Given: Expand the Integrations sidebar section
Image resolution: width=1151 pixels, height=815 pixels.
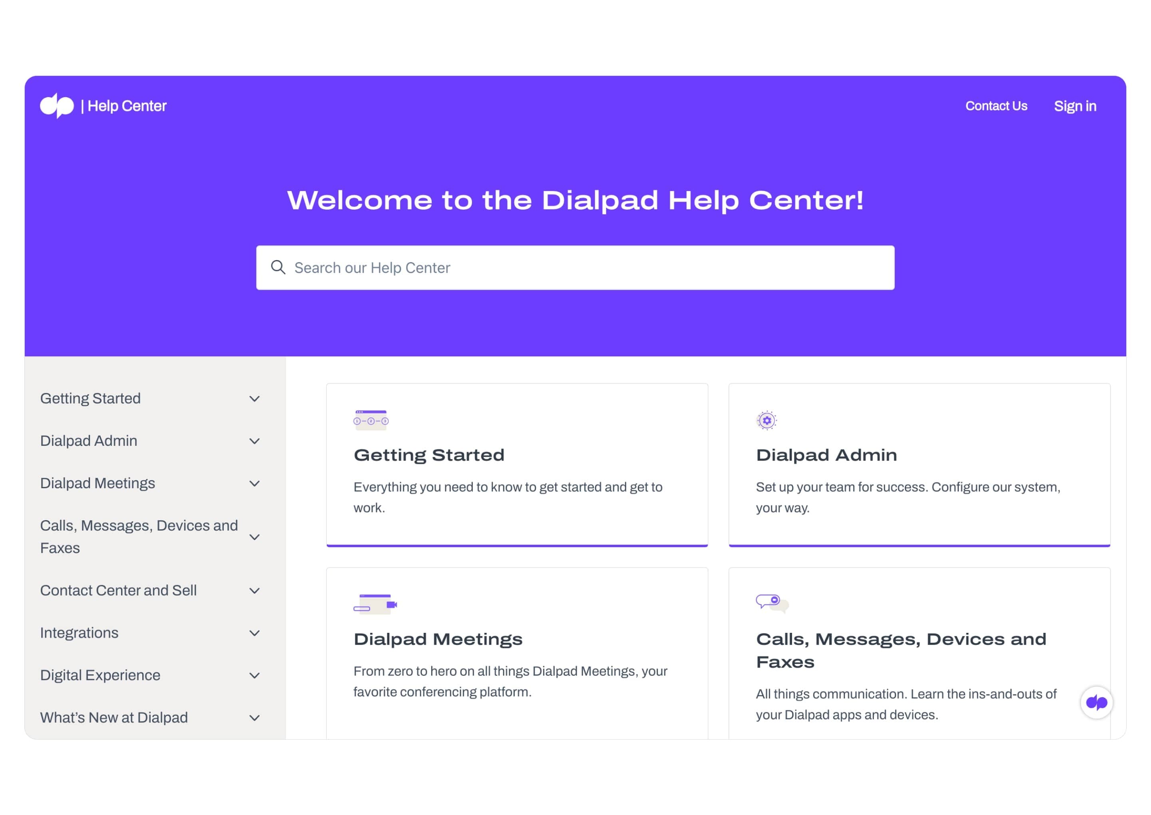Looking at the screenshot, I should [x=256, y=632].
